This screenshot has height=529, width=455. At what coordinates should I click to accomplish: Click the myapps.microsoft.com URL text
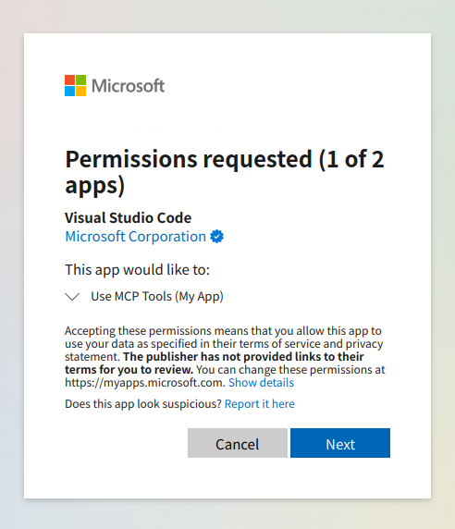point(144,383)
